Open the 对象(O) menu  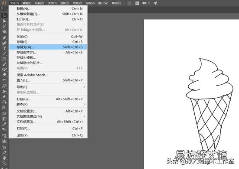point(39,3)
